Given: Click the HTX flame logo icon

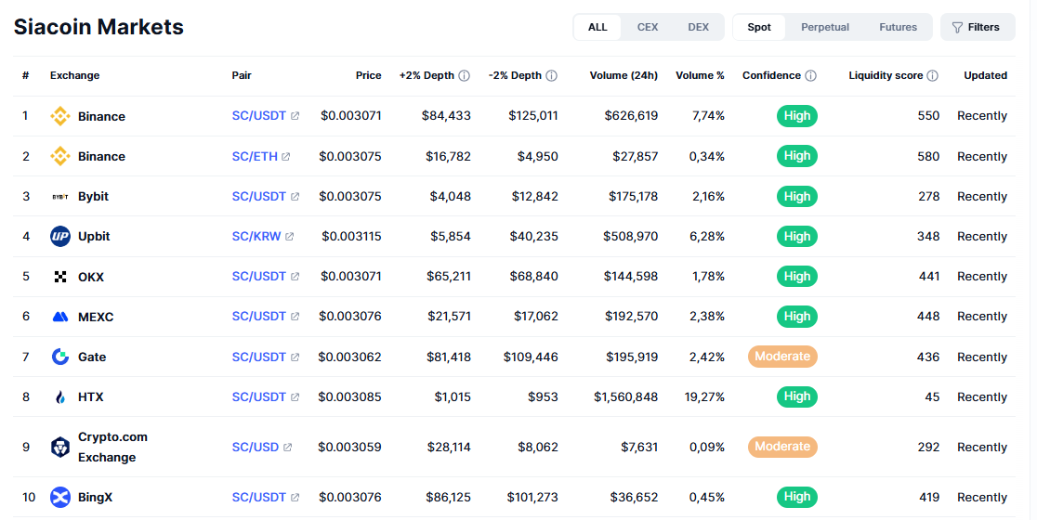Looking at the screenshot, I should 60,397.
